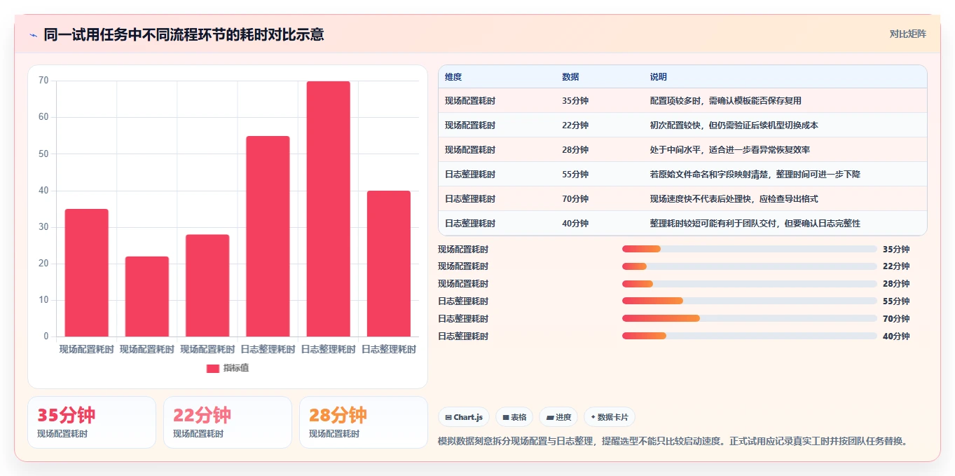Click the progress bar labeled 28分钟

tap(750, 284)
